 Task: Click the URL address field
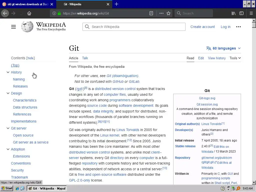click(x=104, y=13)
